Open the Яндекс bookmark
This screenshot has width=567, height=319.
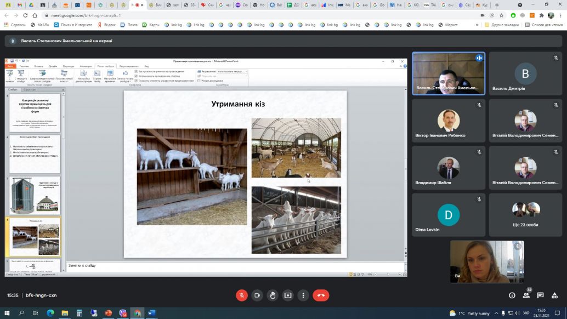pos(106,25)
